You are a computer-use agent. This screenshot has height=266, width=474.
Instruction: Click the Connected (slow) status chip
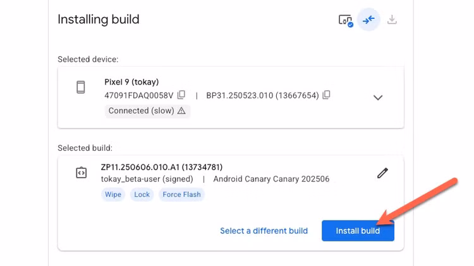[x=147, y=111]
